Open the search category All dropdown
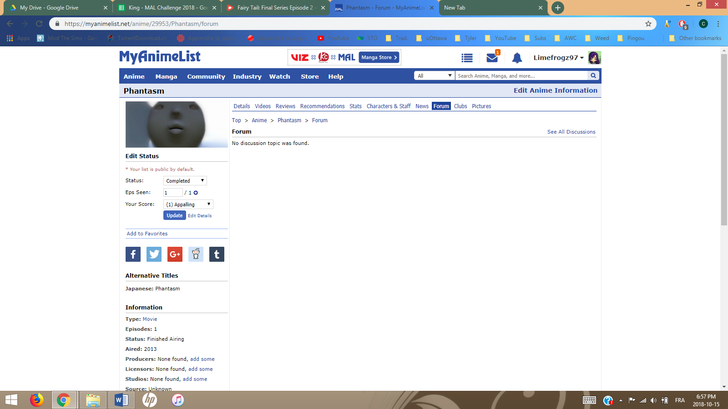This screenshot has width=728, height=409. pos(435,76)
